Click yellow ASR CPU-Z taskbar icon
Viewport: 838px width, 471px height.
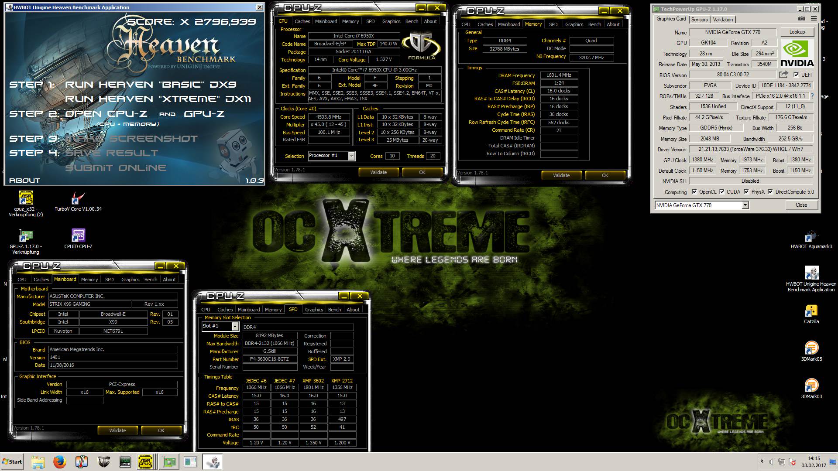145,462
